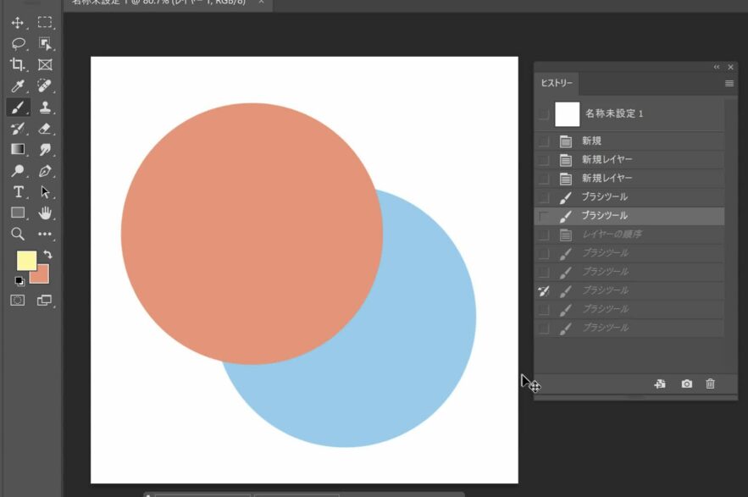The image size is (748, 497).
Task: Select the Dodge tool
Action: [18, 171]
